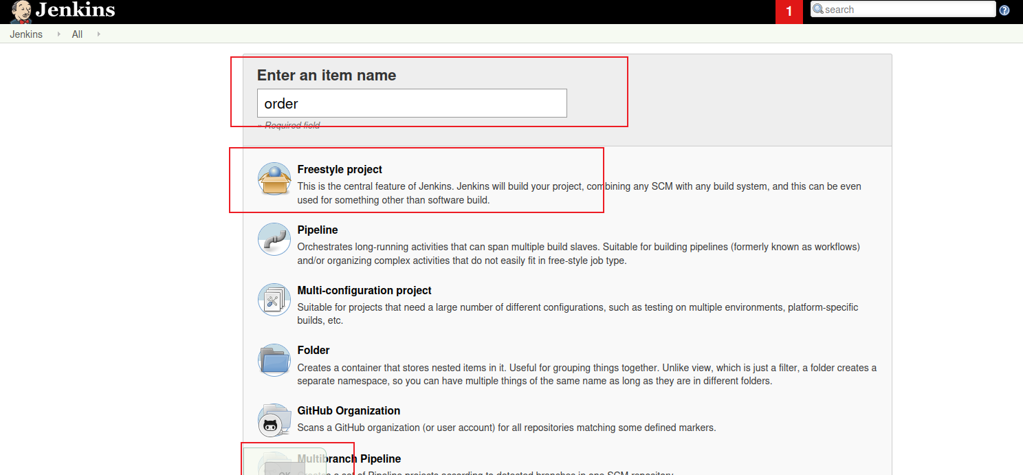Click the Freestyle project description text
Screen dimensions: 1023x475
579,193
